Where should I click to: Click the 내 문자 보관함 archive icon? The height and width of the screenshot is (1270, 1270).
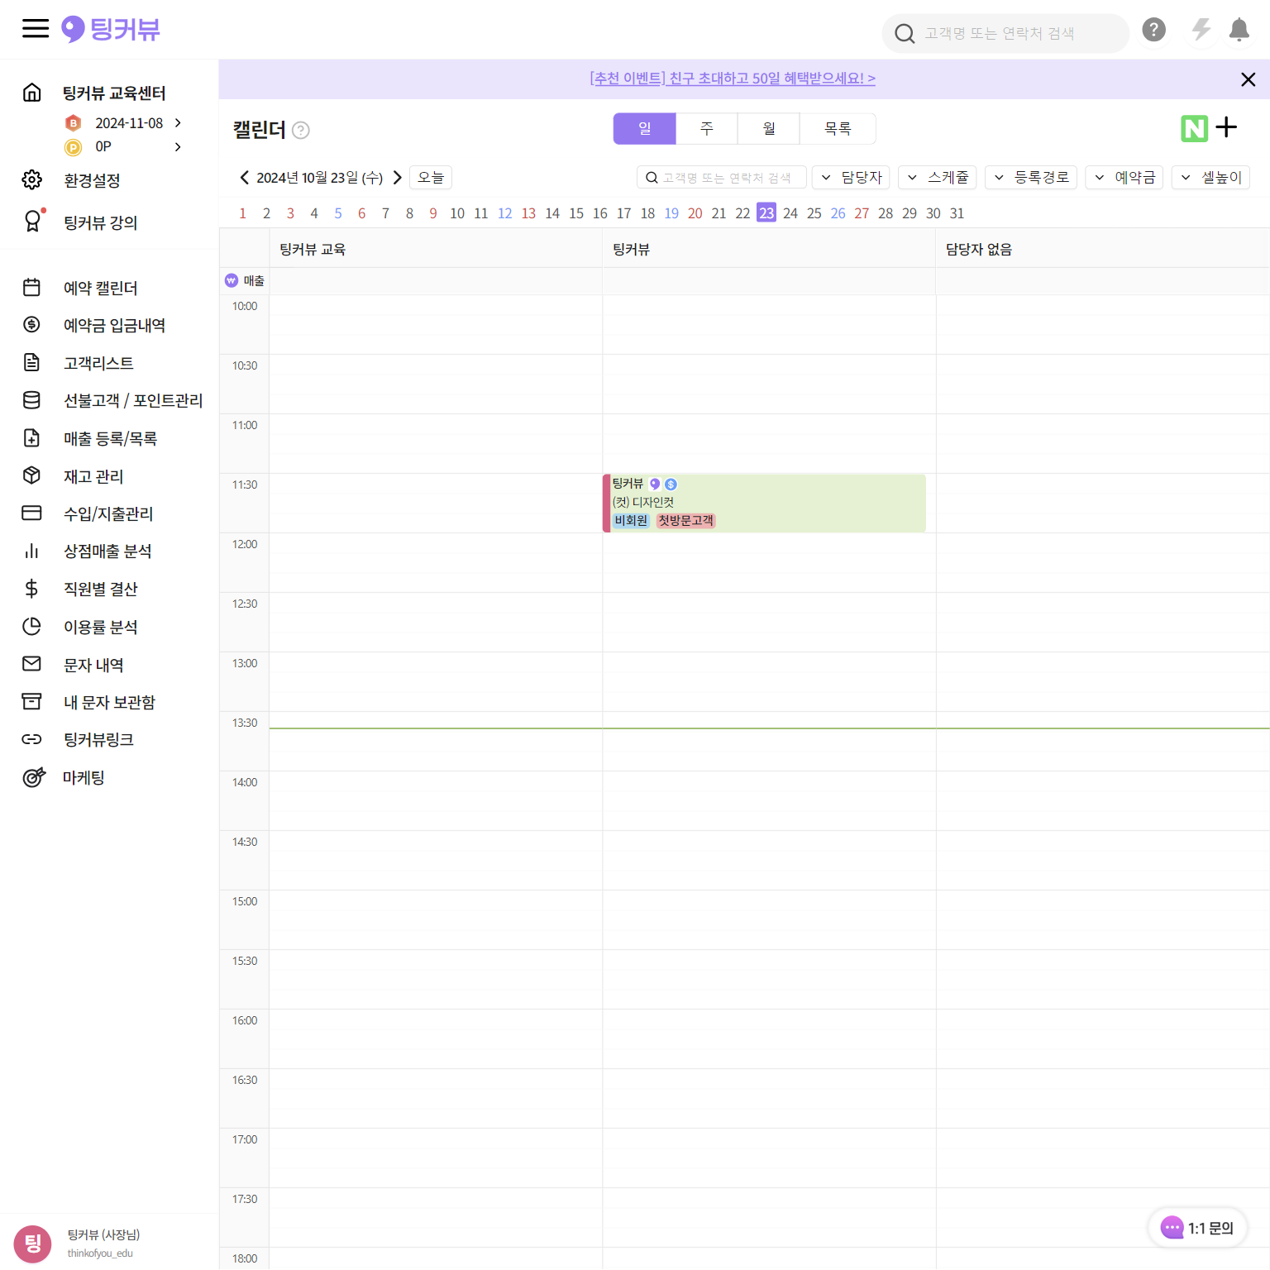click(32, 701)
